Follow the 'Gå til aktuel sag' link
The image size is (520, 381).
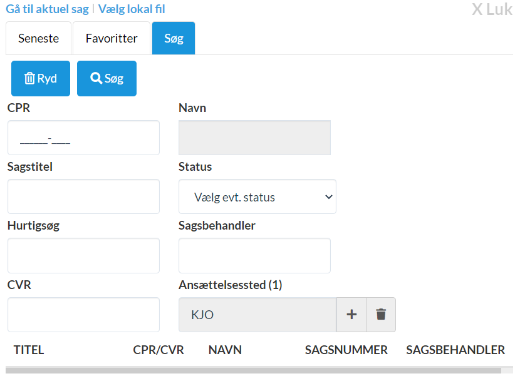point(48,9)
